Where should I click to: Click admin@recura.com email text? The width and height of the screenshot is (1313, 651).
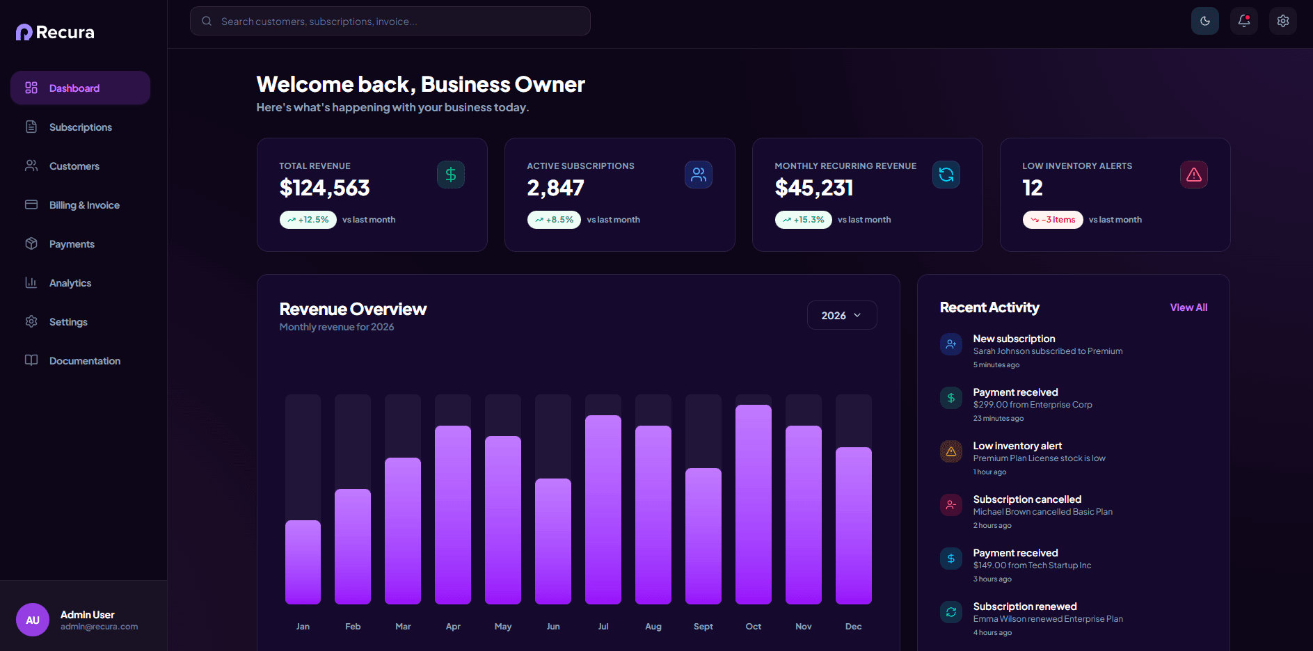[99, 627]
